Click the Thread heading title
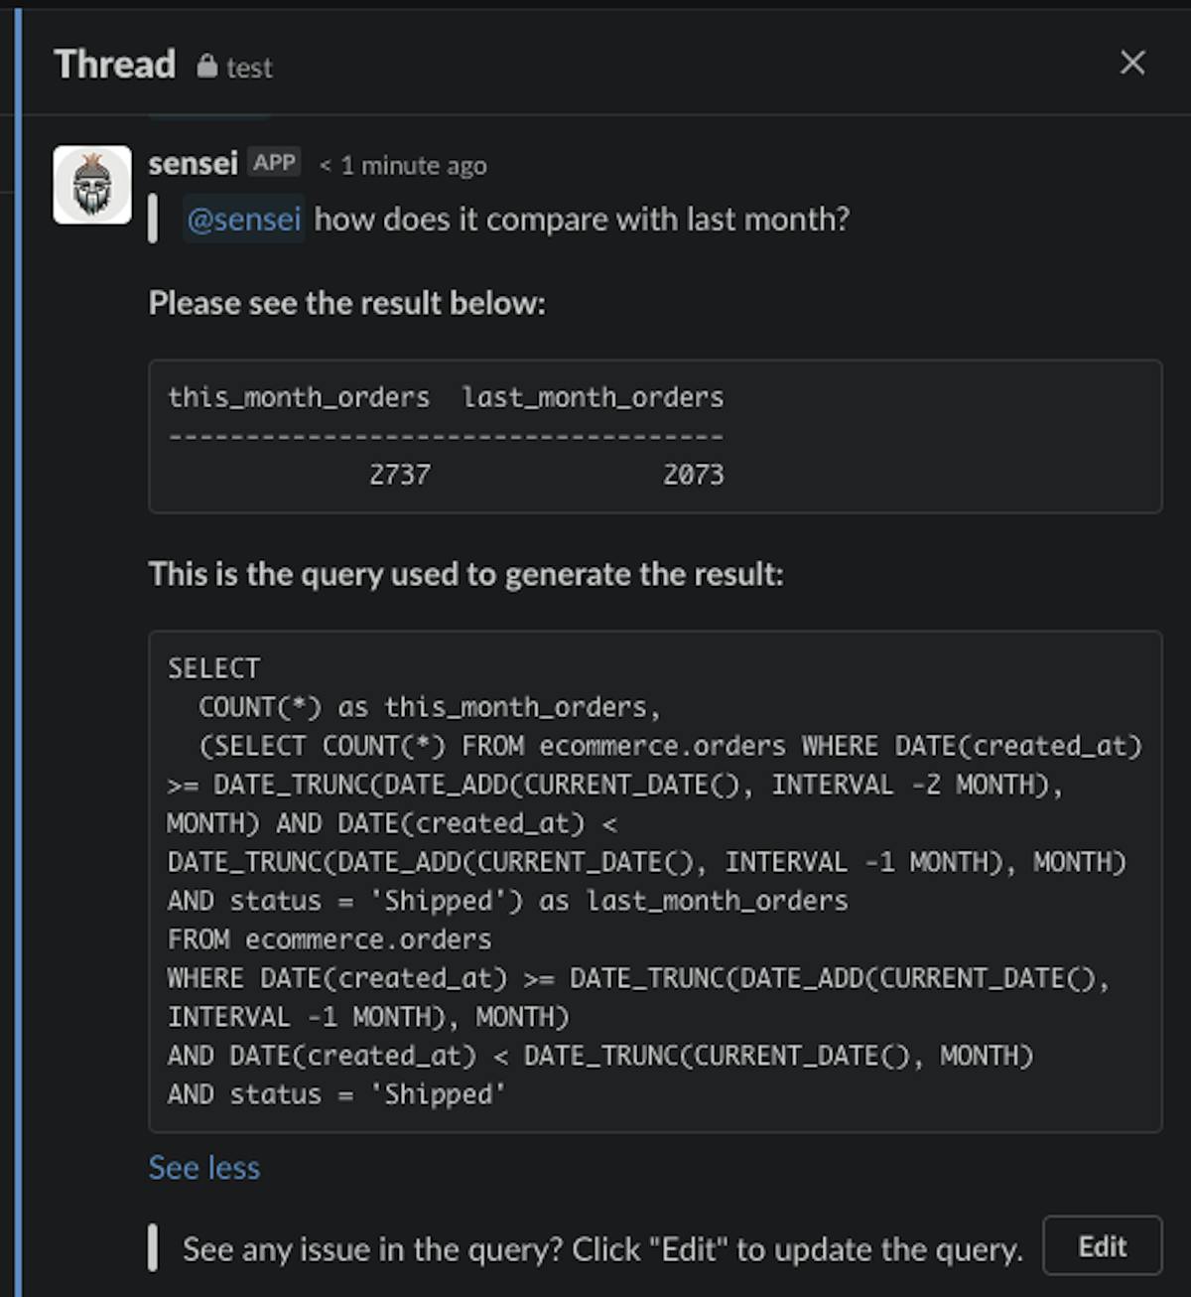Viewport: 1191px width, 1297px height. [x=115, y=65]
